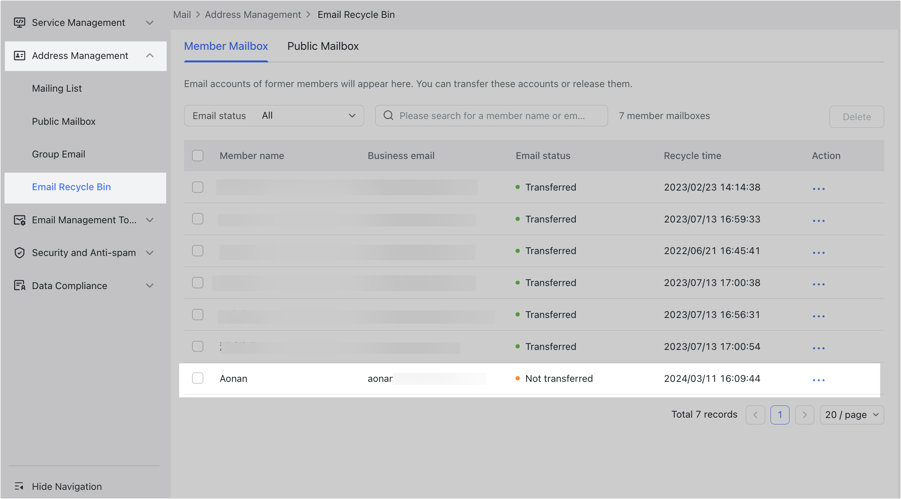Go to next page arrow
Screen dimensions: 901x499
coord(804,415)
